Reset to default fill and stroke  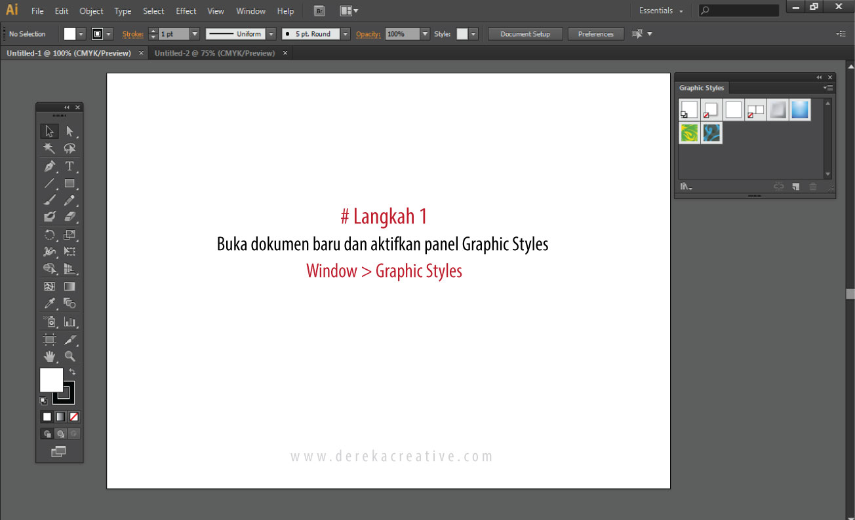point(43,401)
